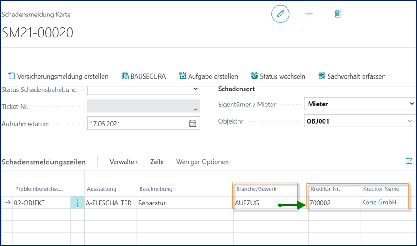Open Eigentümer / Mieter dropdown

(x=410, y=104)
